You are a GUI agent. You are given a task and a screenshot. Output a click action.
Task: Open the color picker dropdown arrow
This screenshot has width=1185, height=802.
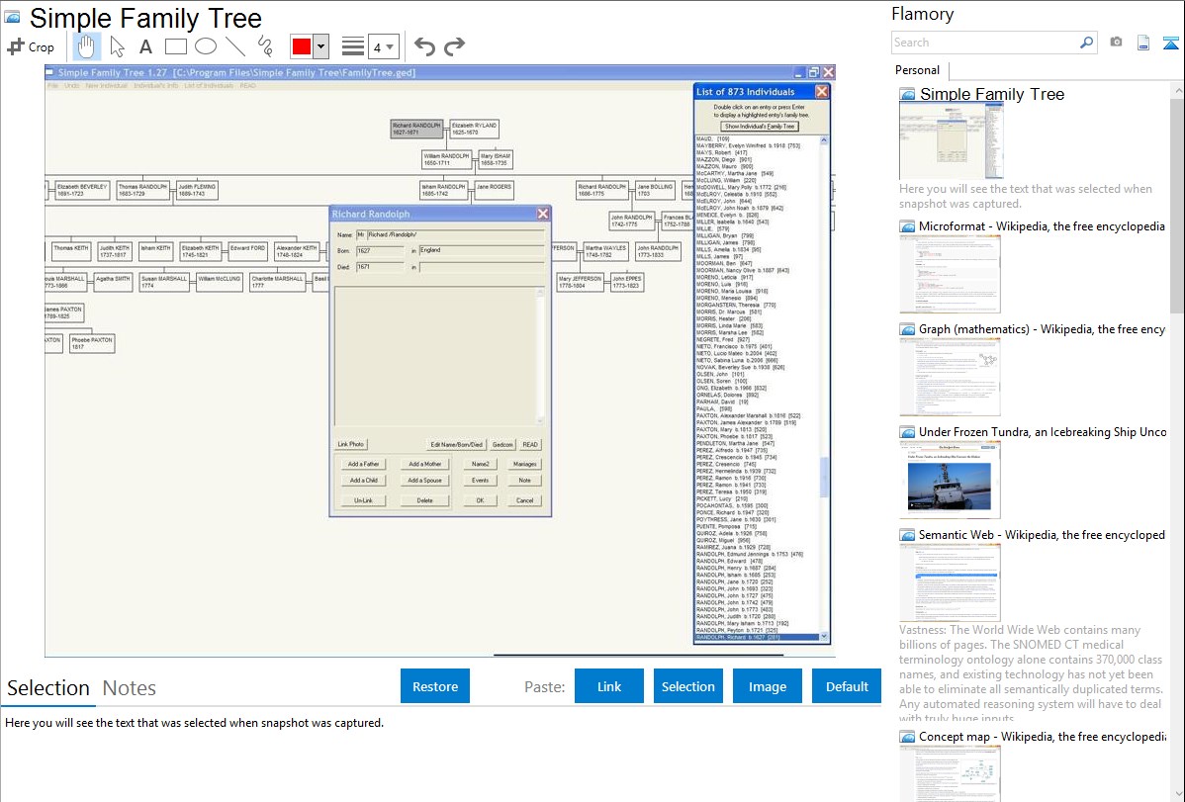click(321, 46)
